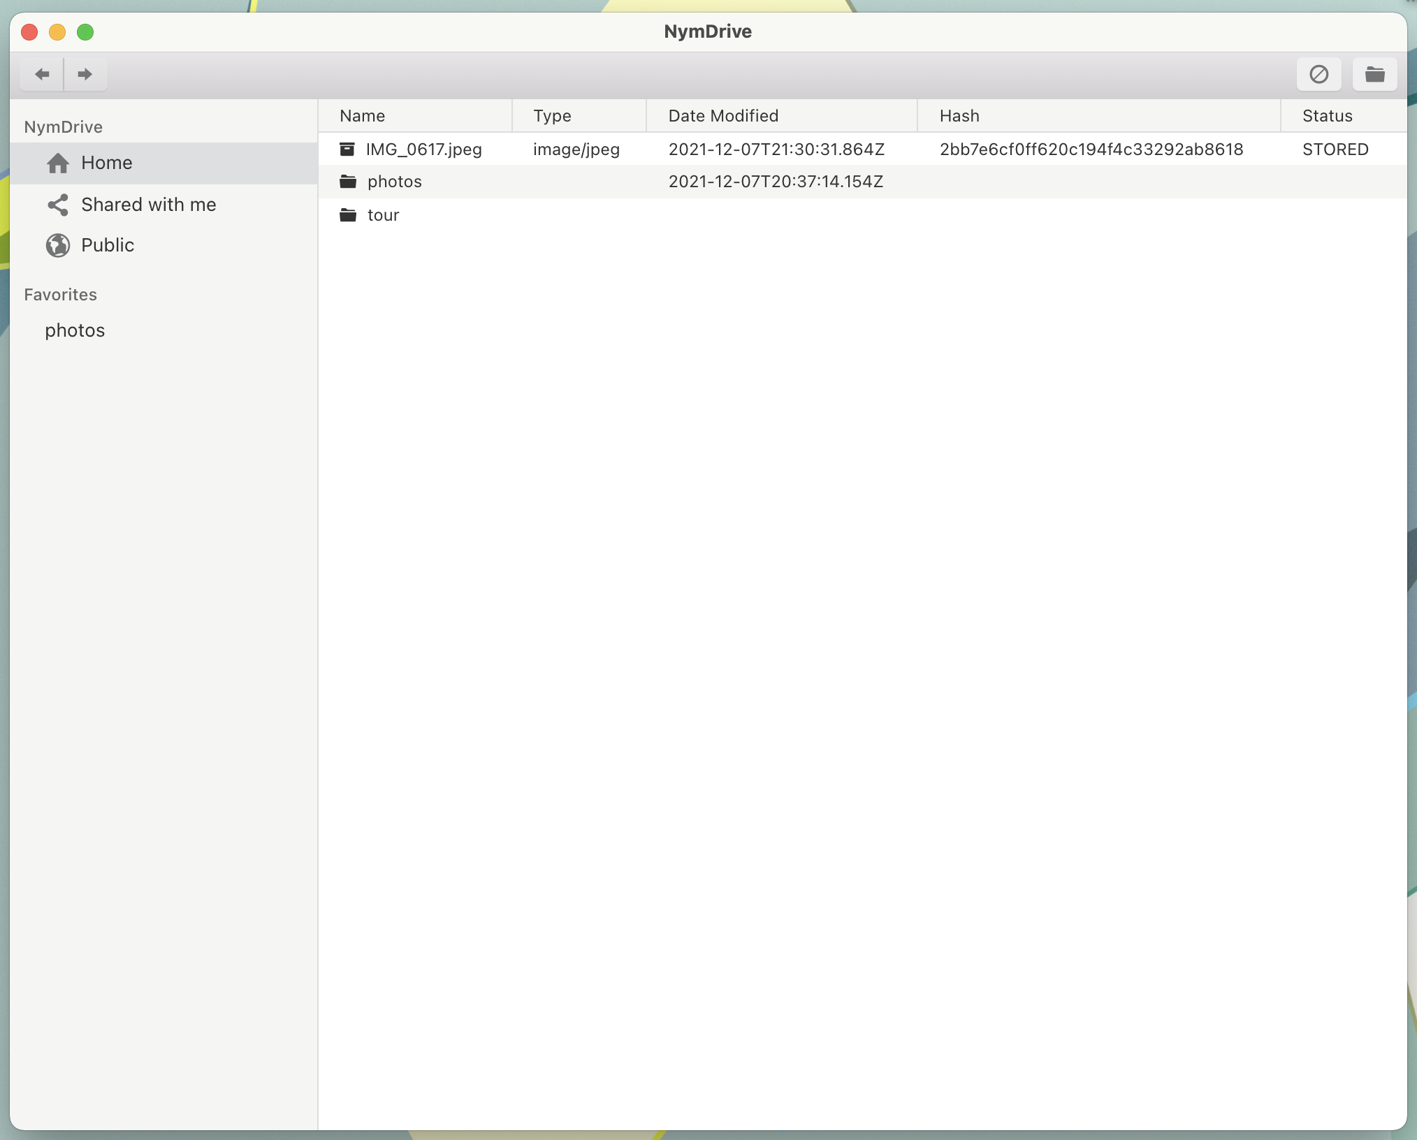Click the IMG_0617.jpeg file icon
Image resolution: width=1417 pixels, height=1140 pixels.
[x=347, y=149]
